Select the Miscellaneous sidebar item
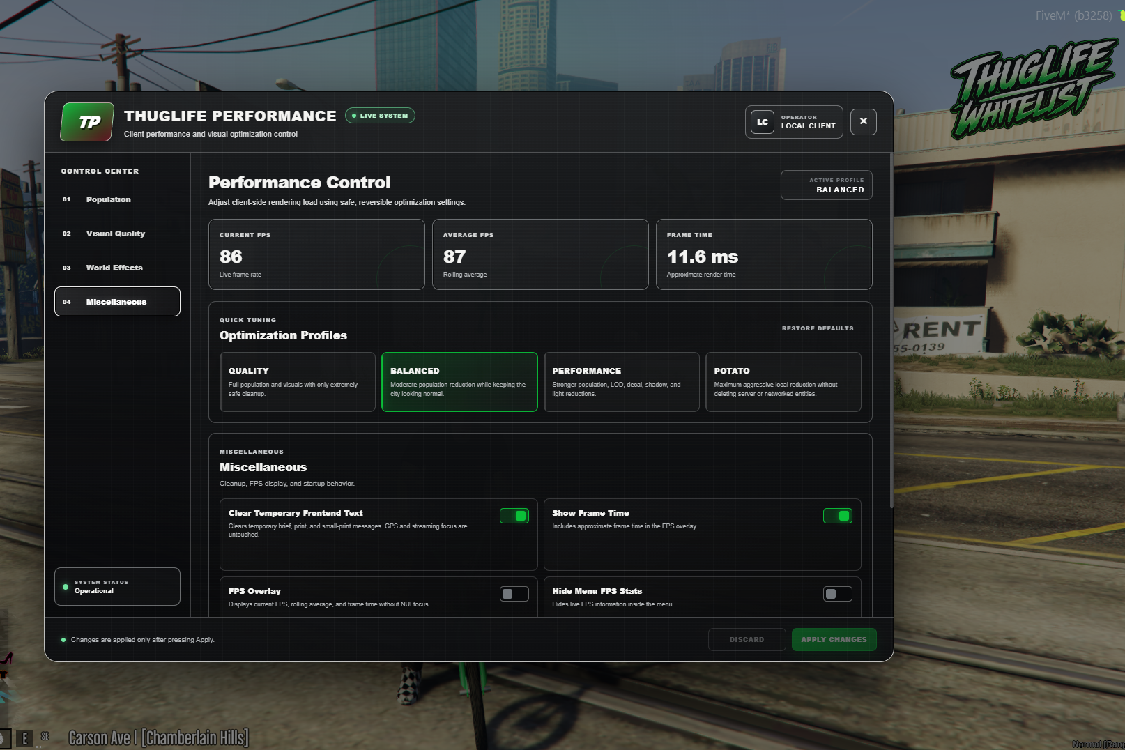The image size is (1125, 750). [117, 301]
